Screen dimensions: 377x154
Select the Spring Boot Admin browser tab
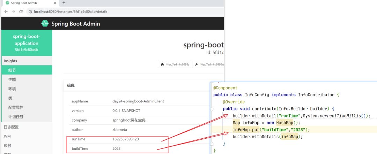pyautogui.click(x=30, y=3)
